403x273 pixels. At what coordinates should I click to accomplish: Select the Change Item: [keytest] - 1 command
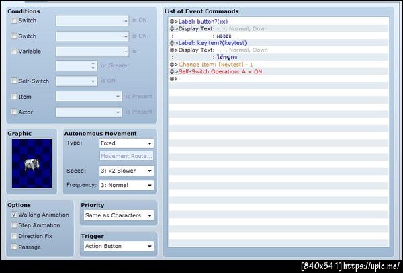[278, 65]
